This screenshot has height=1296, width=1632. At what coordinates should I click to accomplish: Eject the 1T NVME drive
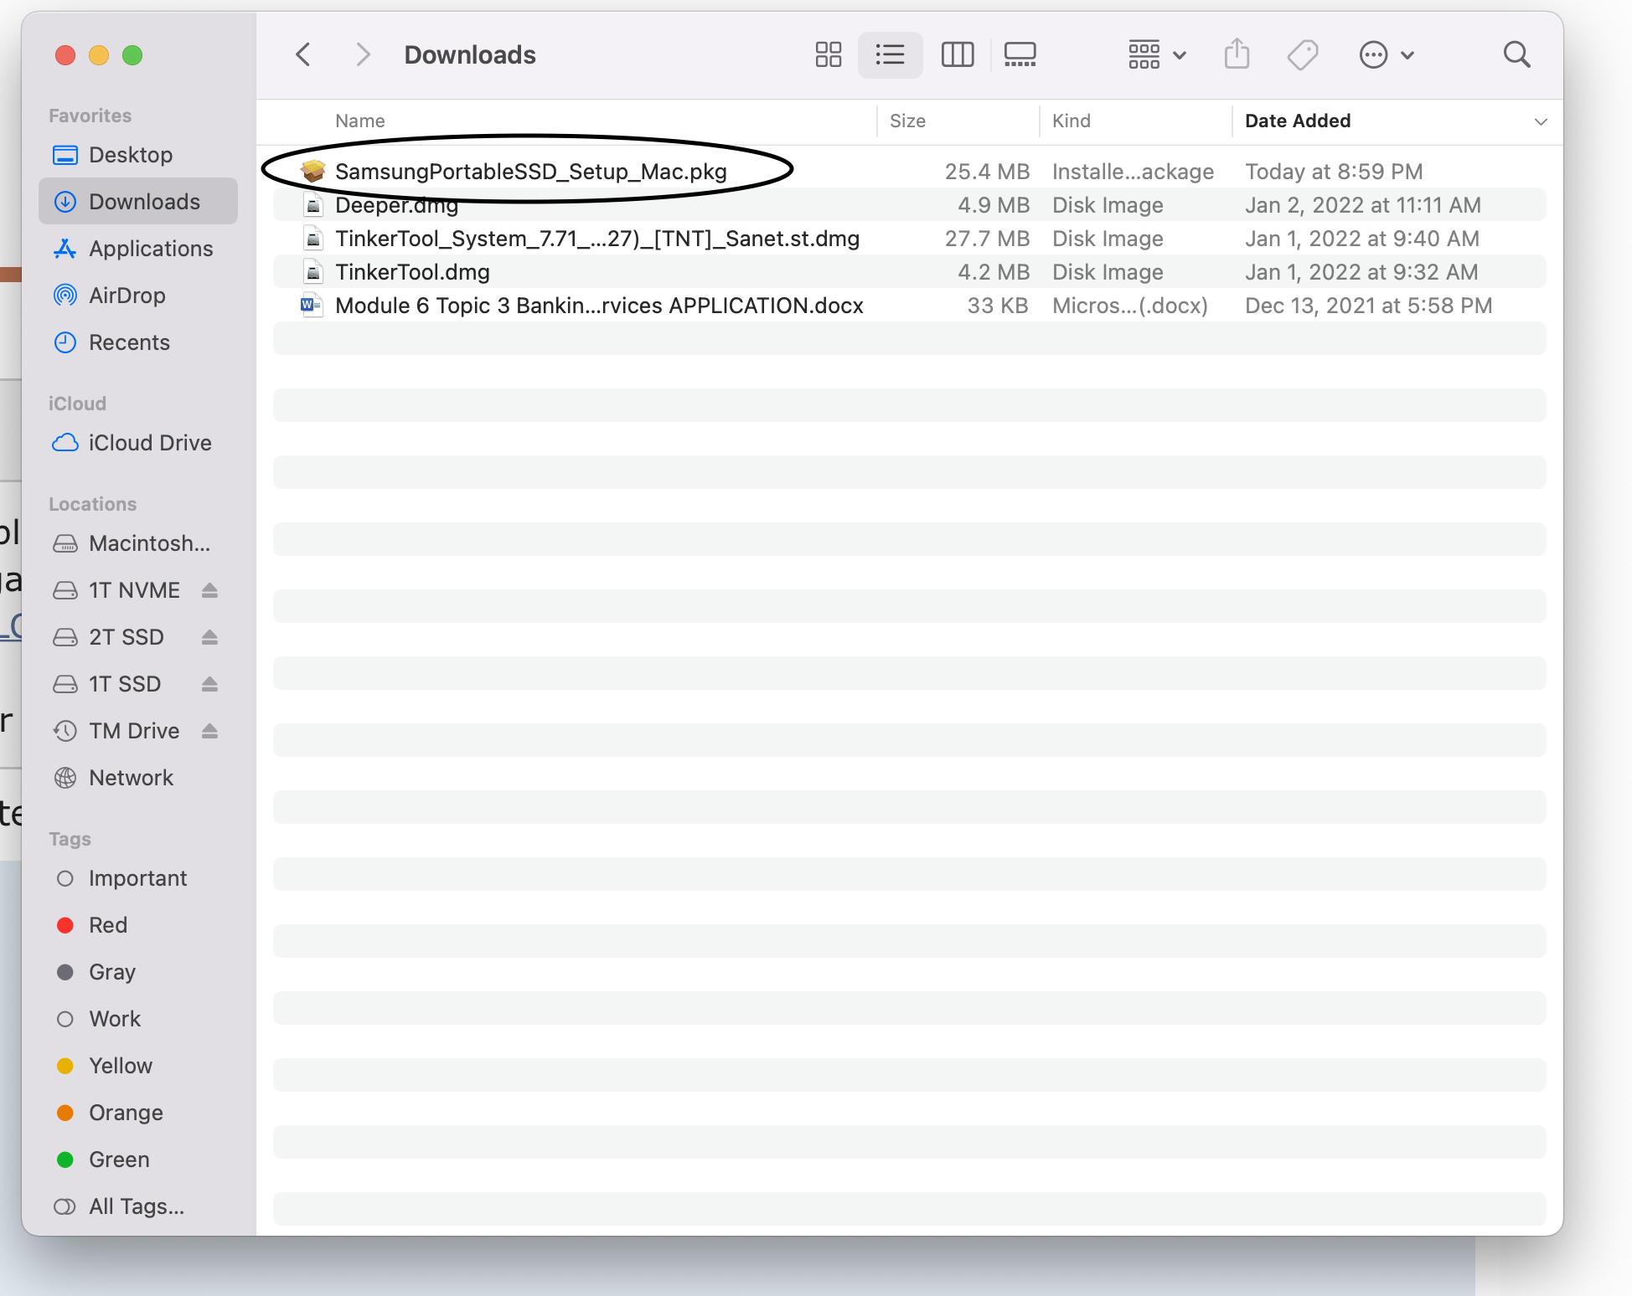209,590
